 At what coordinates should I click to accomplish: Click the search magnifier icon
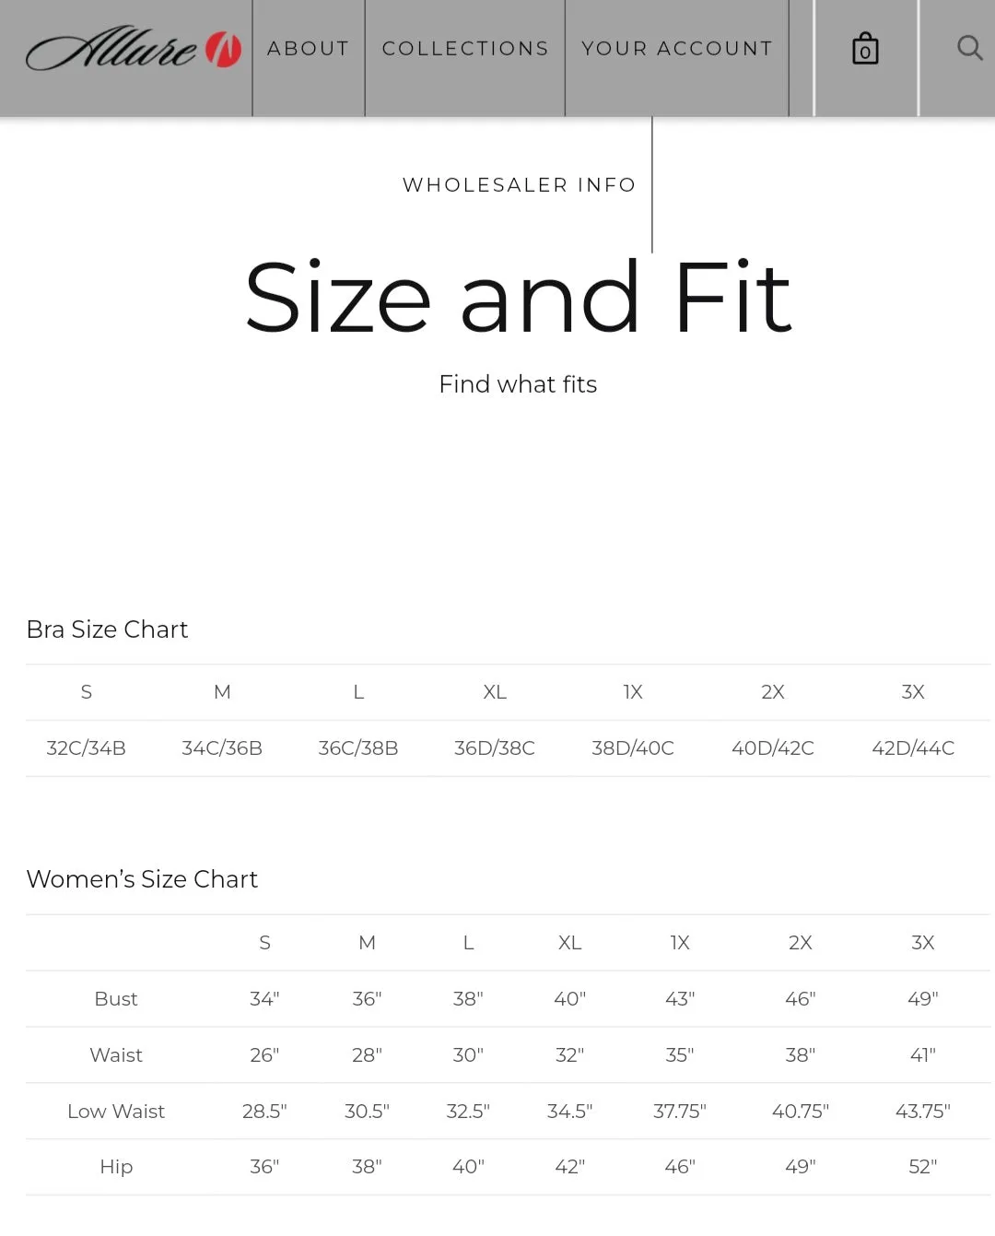click(969, 47)
